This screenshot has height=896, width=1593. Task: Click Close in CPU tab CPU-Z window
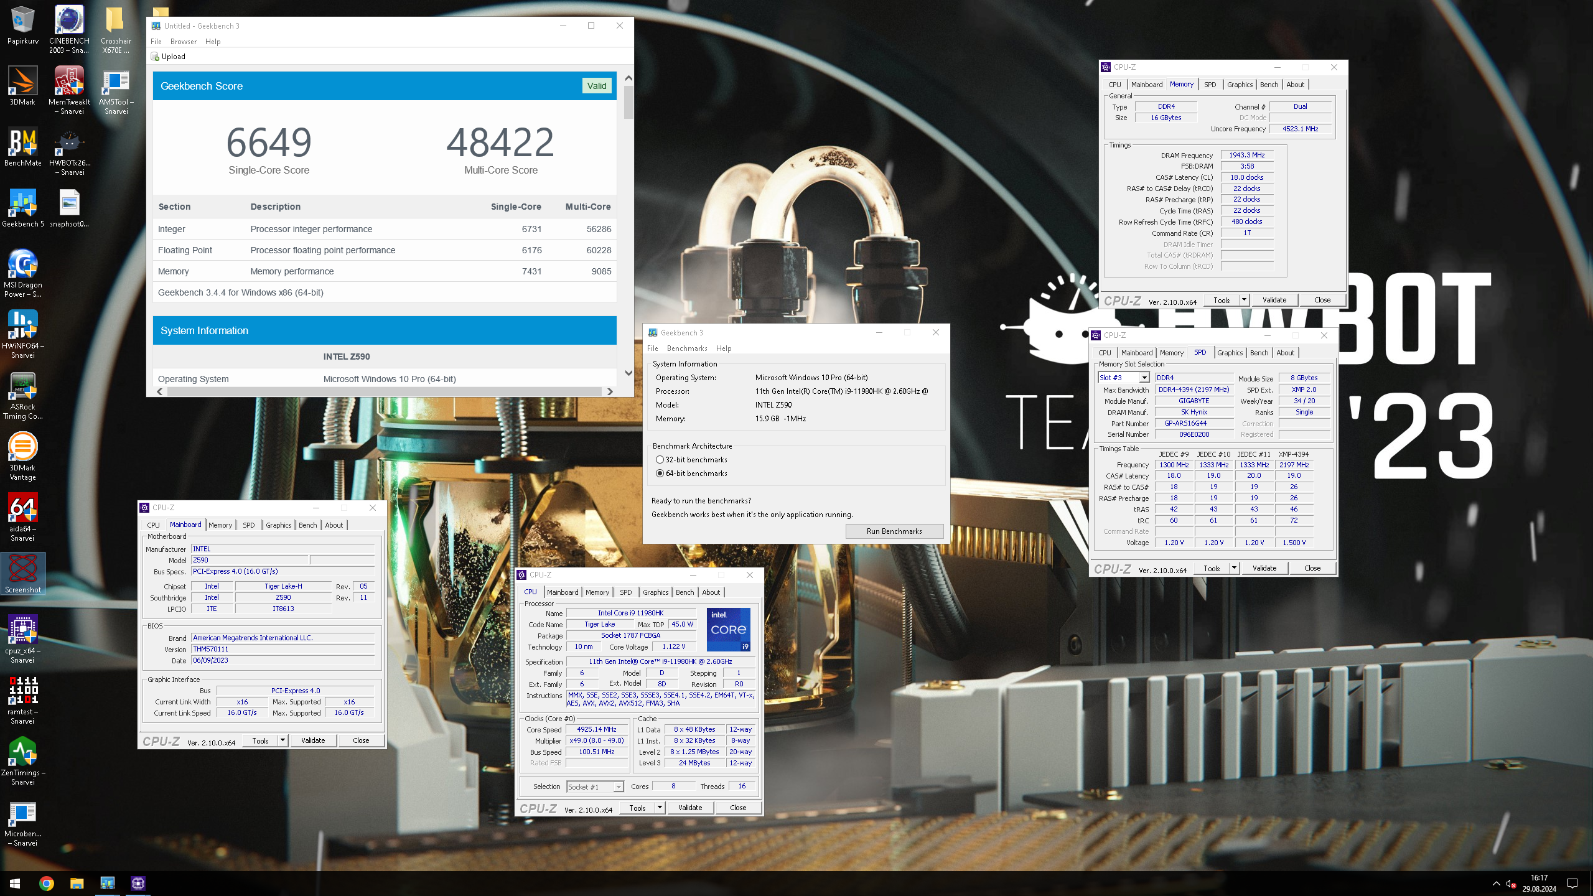pos(738,808)
